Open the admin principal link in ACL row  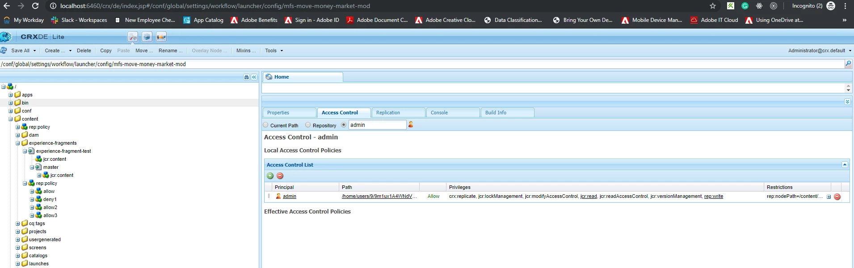tap(290, 196)
